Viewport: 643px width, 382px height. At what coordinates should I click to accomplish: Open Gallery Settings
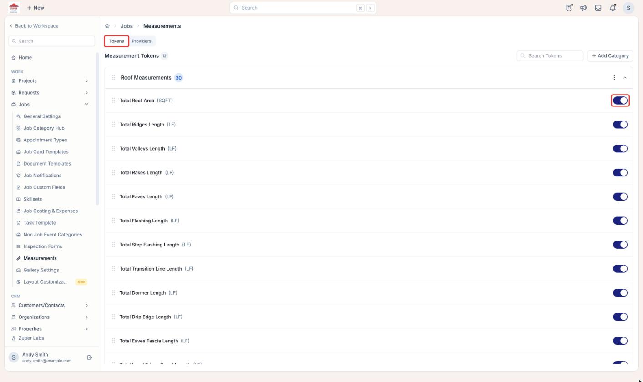pos(41,270)
